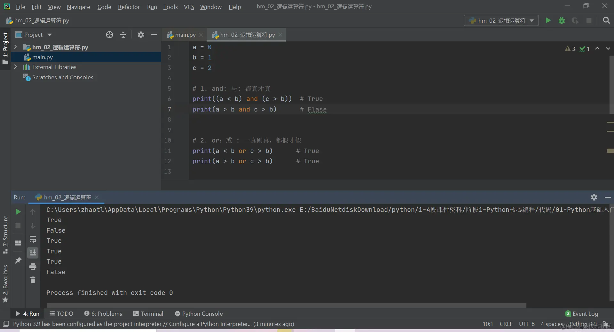The height and width of the screenshot is (332, 614).
Task: Run with coverage from top toolbar
Action: click(x=575, y=20)
